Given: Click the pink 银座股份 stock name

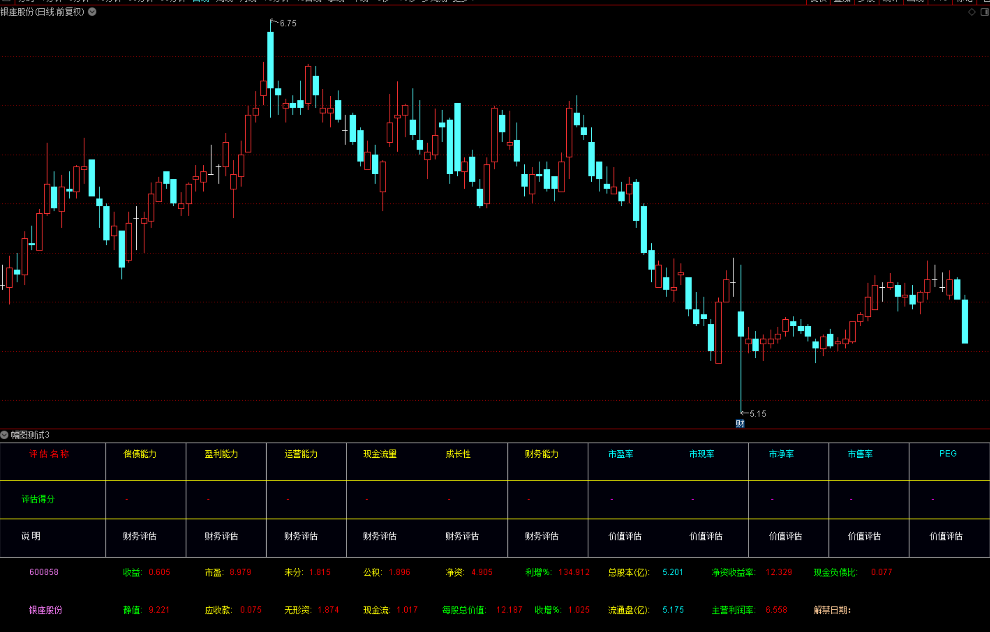Looking at the screenshot, I should coord(45,610).
